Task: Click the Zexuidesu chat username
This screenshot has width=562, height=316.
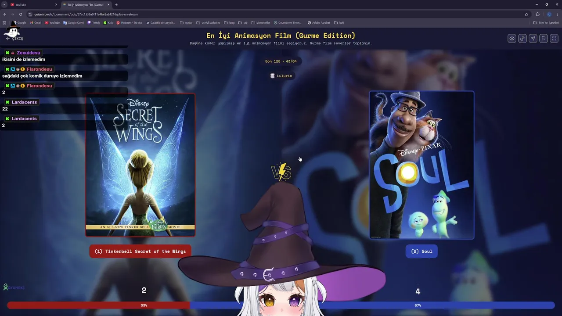Action: coord(28,53)
